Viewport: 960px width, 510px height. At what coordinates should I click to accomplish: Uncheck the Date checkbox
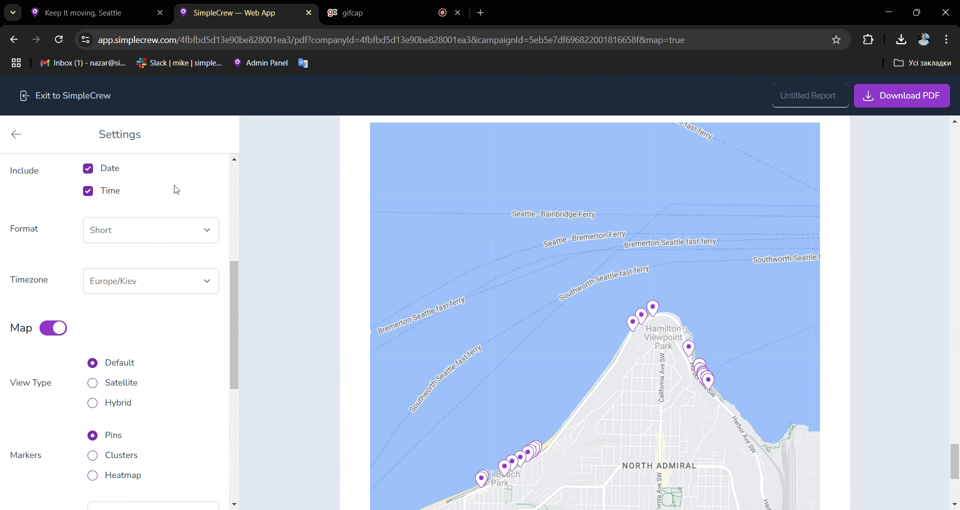point(88,168)
